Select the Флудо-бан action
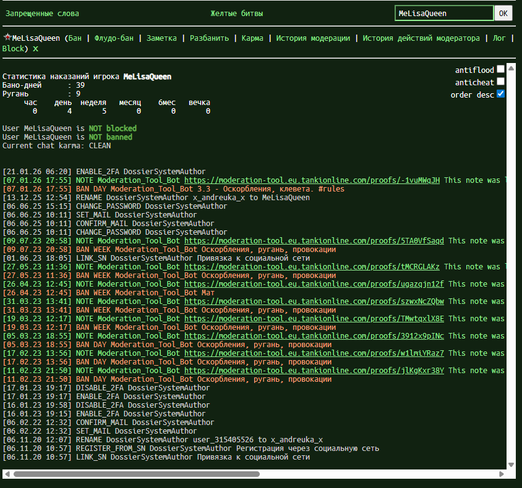Image resolution: width=522 pixels, height=488 pixels. [114, 38]
